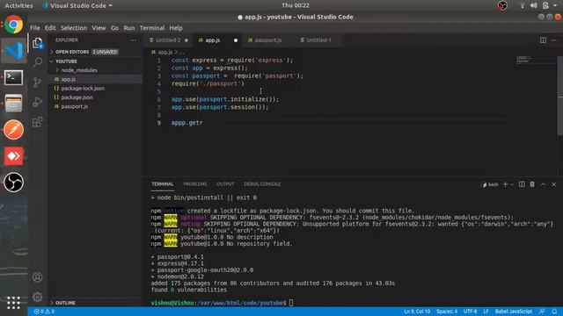
Task: Open Activities overview in top bar
Action: pyautogui.click(x=18, y=5)
